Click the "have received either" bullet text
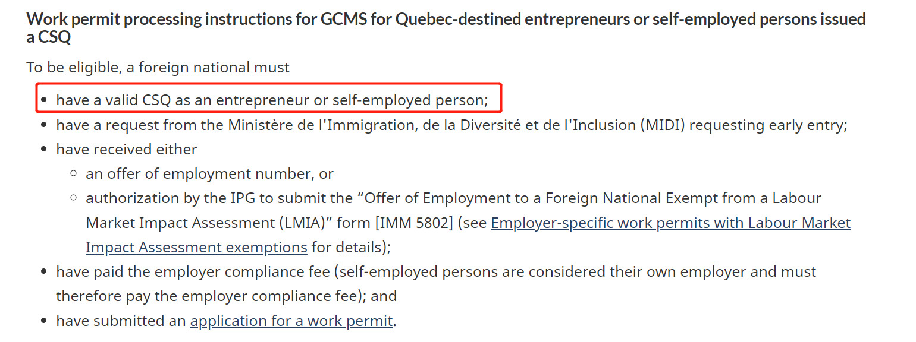This screenshot has width=916, height=342. click(x=127, y=149)
